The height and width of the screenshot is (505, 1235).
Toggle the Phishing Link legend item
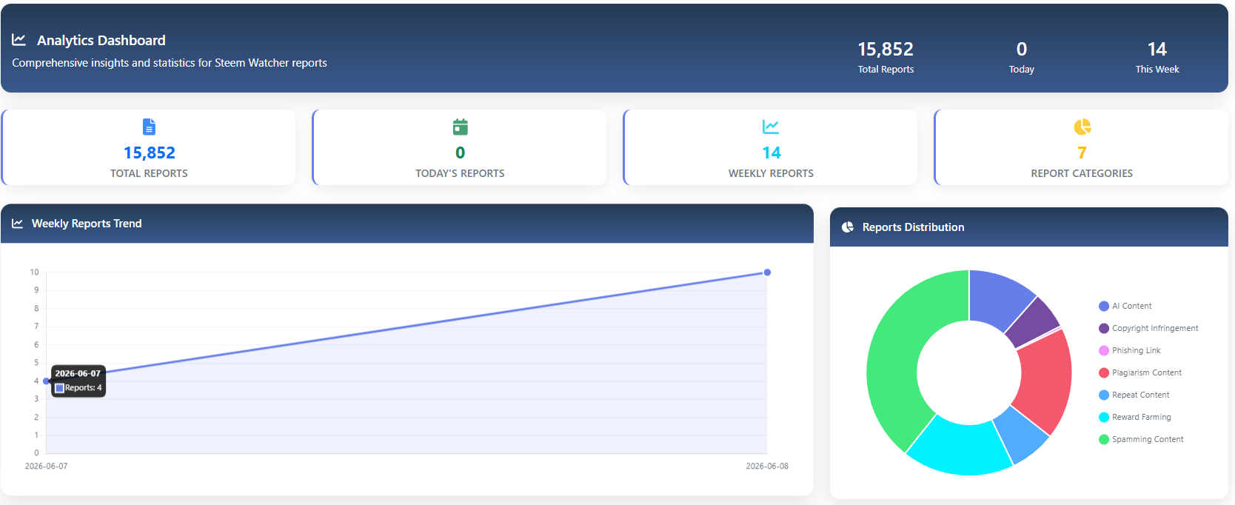(1130, 350)
